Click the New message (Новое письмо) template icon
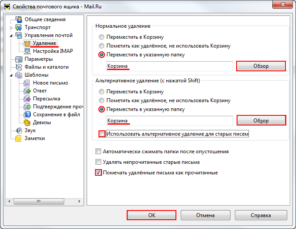This screenshot has width=296, height=229. coord(27,83)
